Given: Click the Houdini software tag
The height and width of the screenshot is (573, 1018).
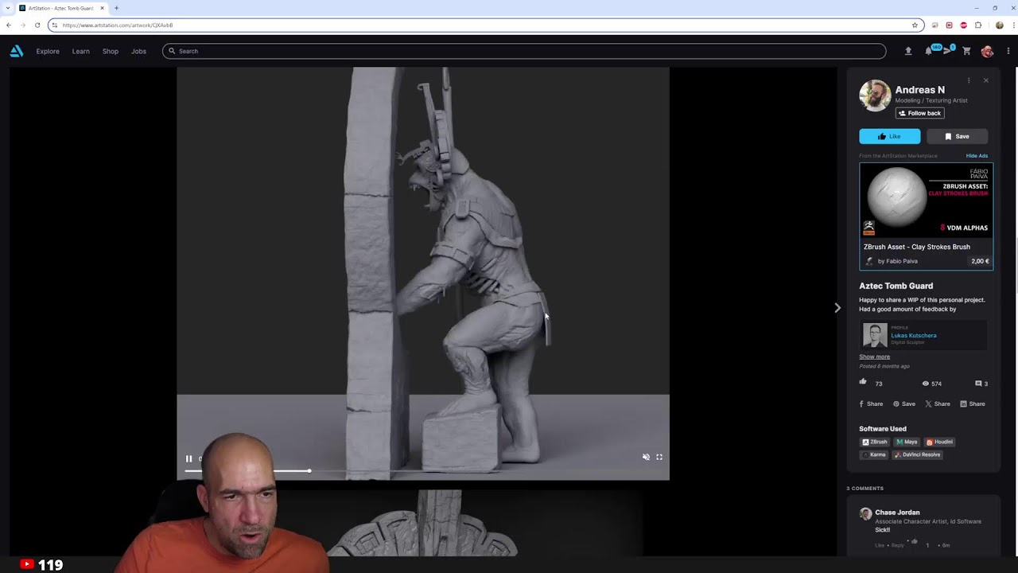Looking at the screenshot, I should (939, 442).
